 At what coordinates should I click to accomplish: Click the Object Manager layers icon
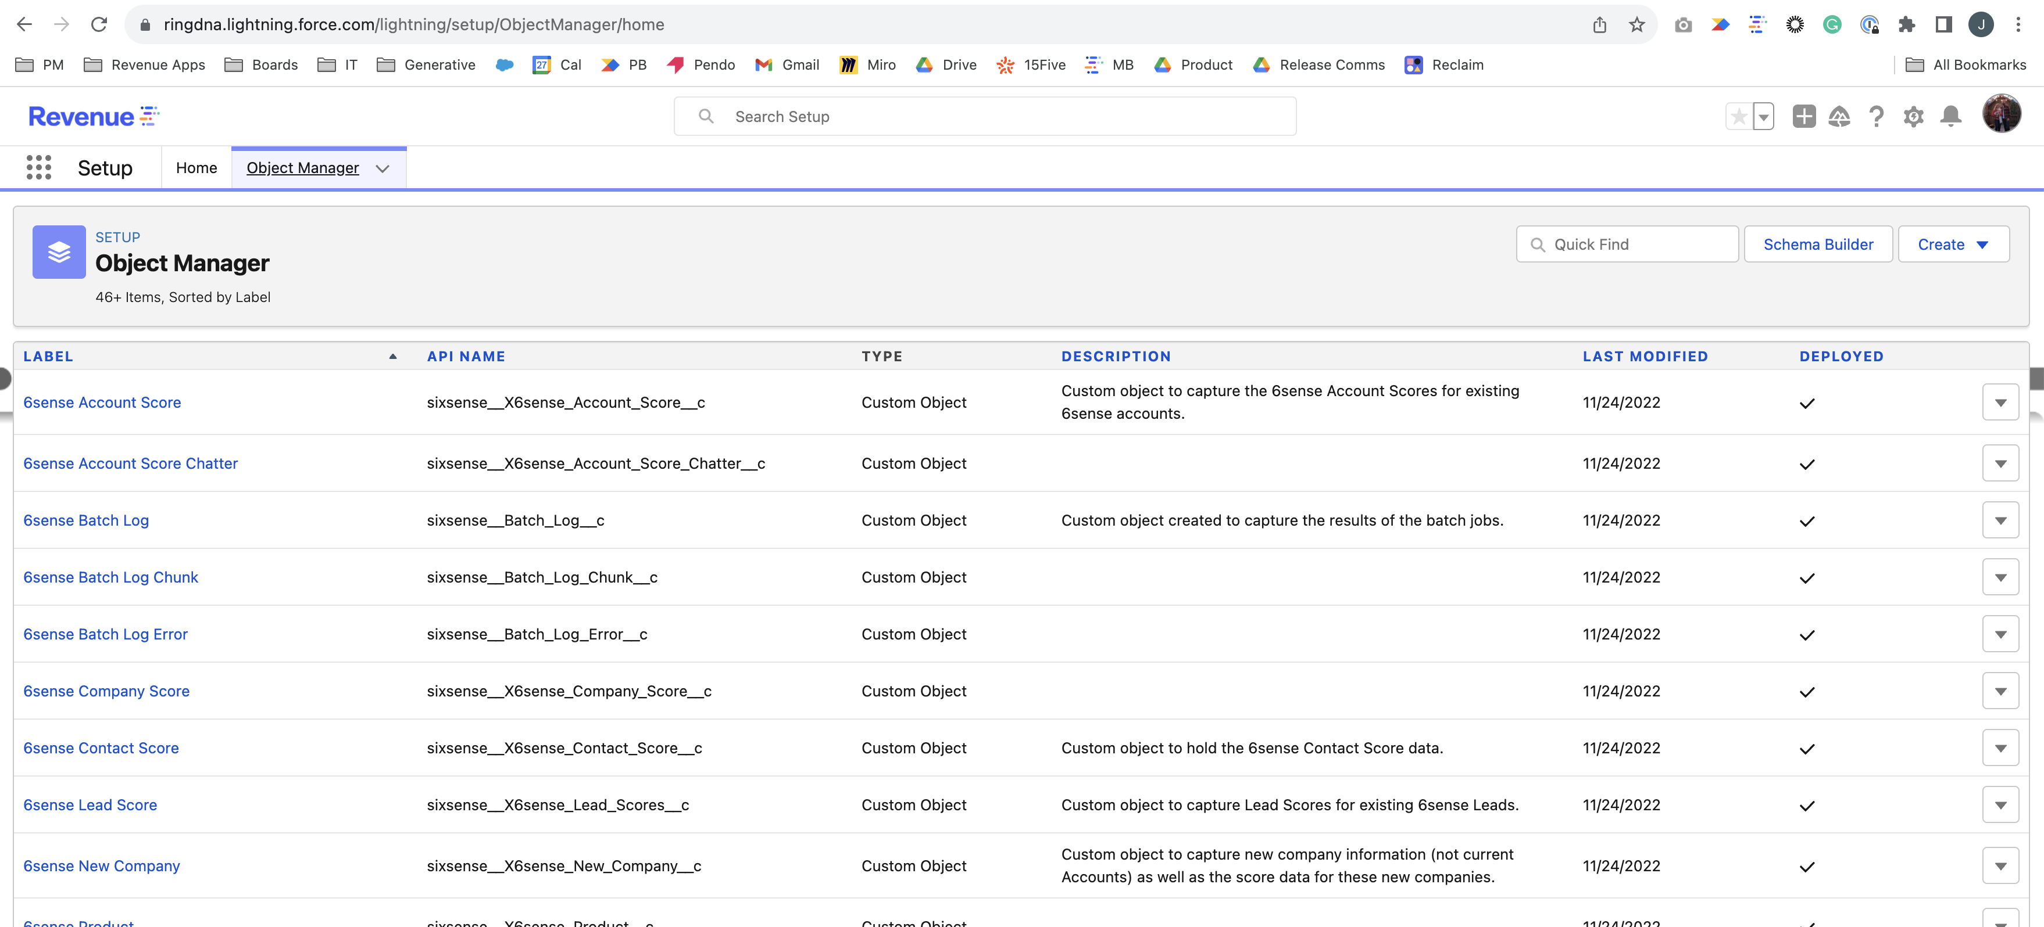pyautogui.click(x=59, y=252)
